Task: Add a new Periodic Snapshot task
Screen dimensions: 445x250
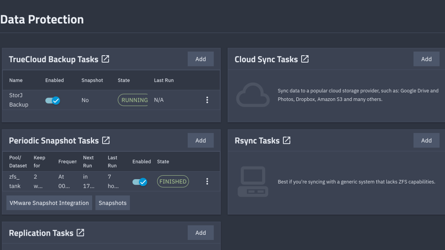Action: [x=200, y=140]
